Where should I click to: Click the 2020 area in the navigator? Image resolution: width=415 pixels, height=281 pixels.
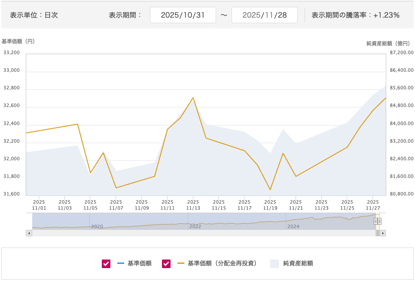(x=97, y=226)
